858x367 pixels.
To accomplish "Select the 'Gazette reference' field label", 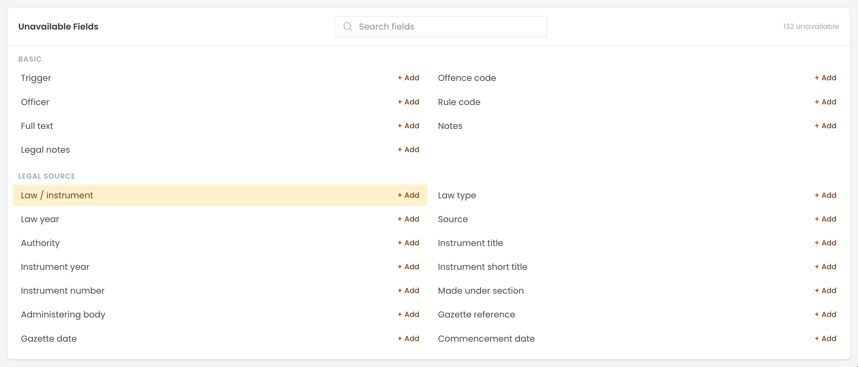I will [477, 314].
